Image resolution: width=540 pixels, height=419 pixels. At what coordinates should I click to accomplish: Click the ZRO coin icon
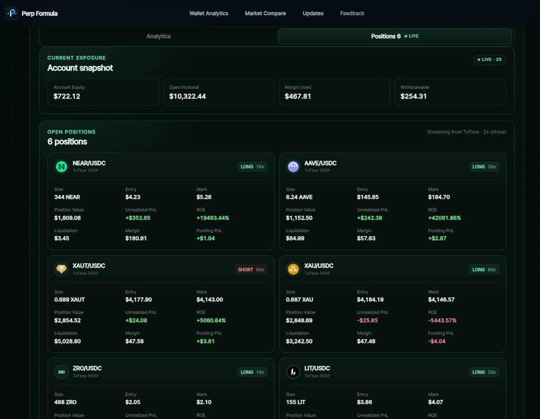[61, 372]
